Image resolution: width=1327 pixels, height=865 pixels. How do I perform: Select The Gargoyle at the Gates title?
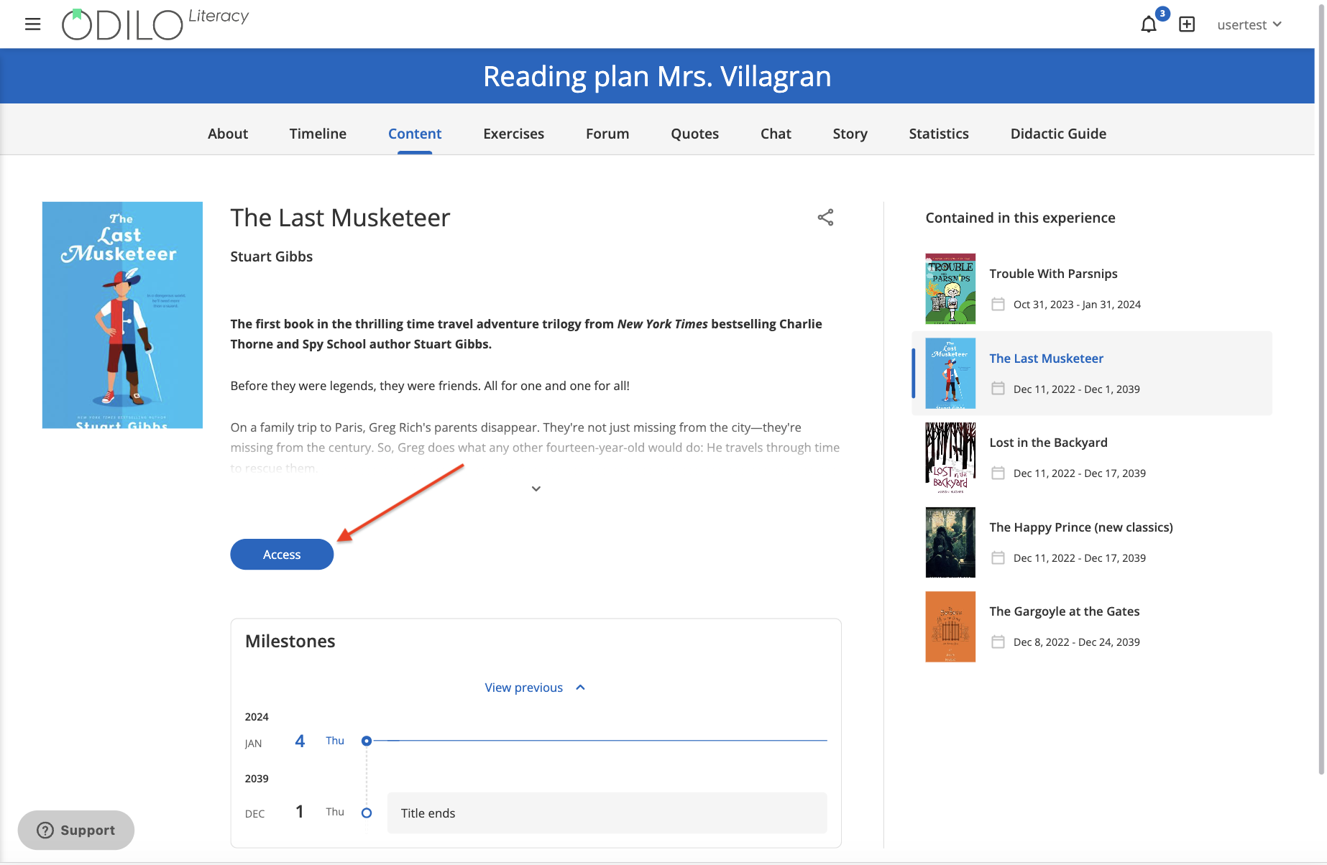coord(1065,611)
